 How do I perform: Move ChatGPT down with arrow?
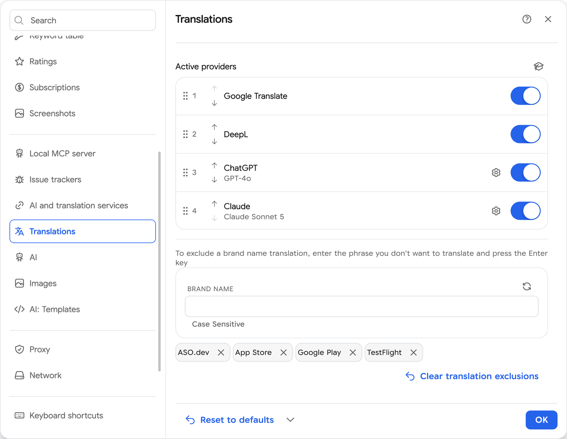coord(214,180)
